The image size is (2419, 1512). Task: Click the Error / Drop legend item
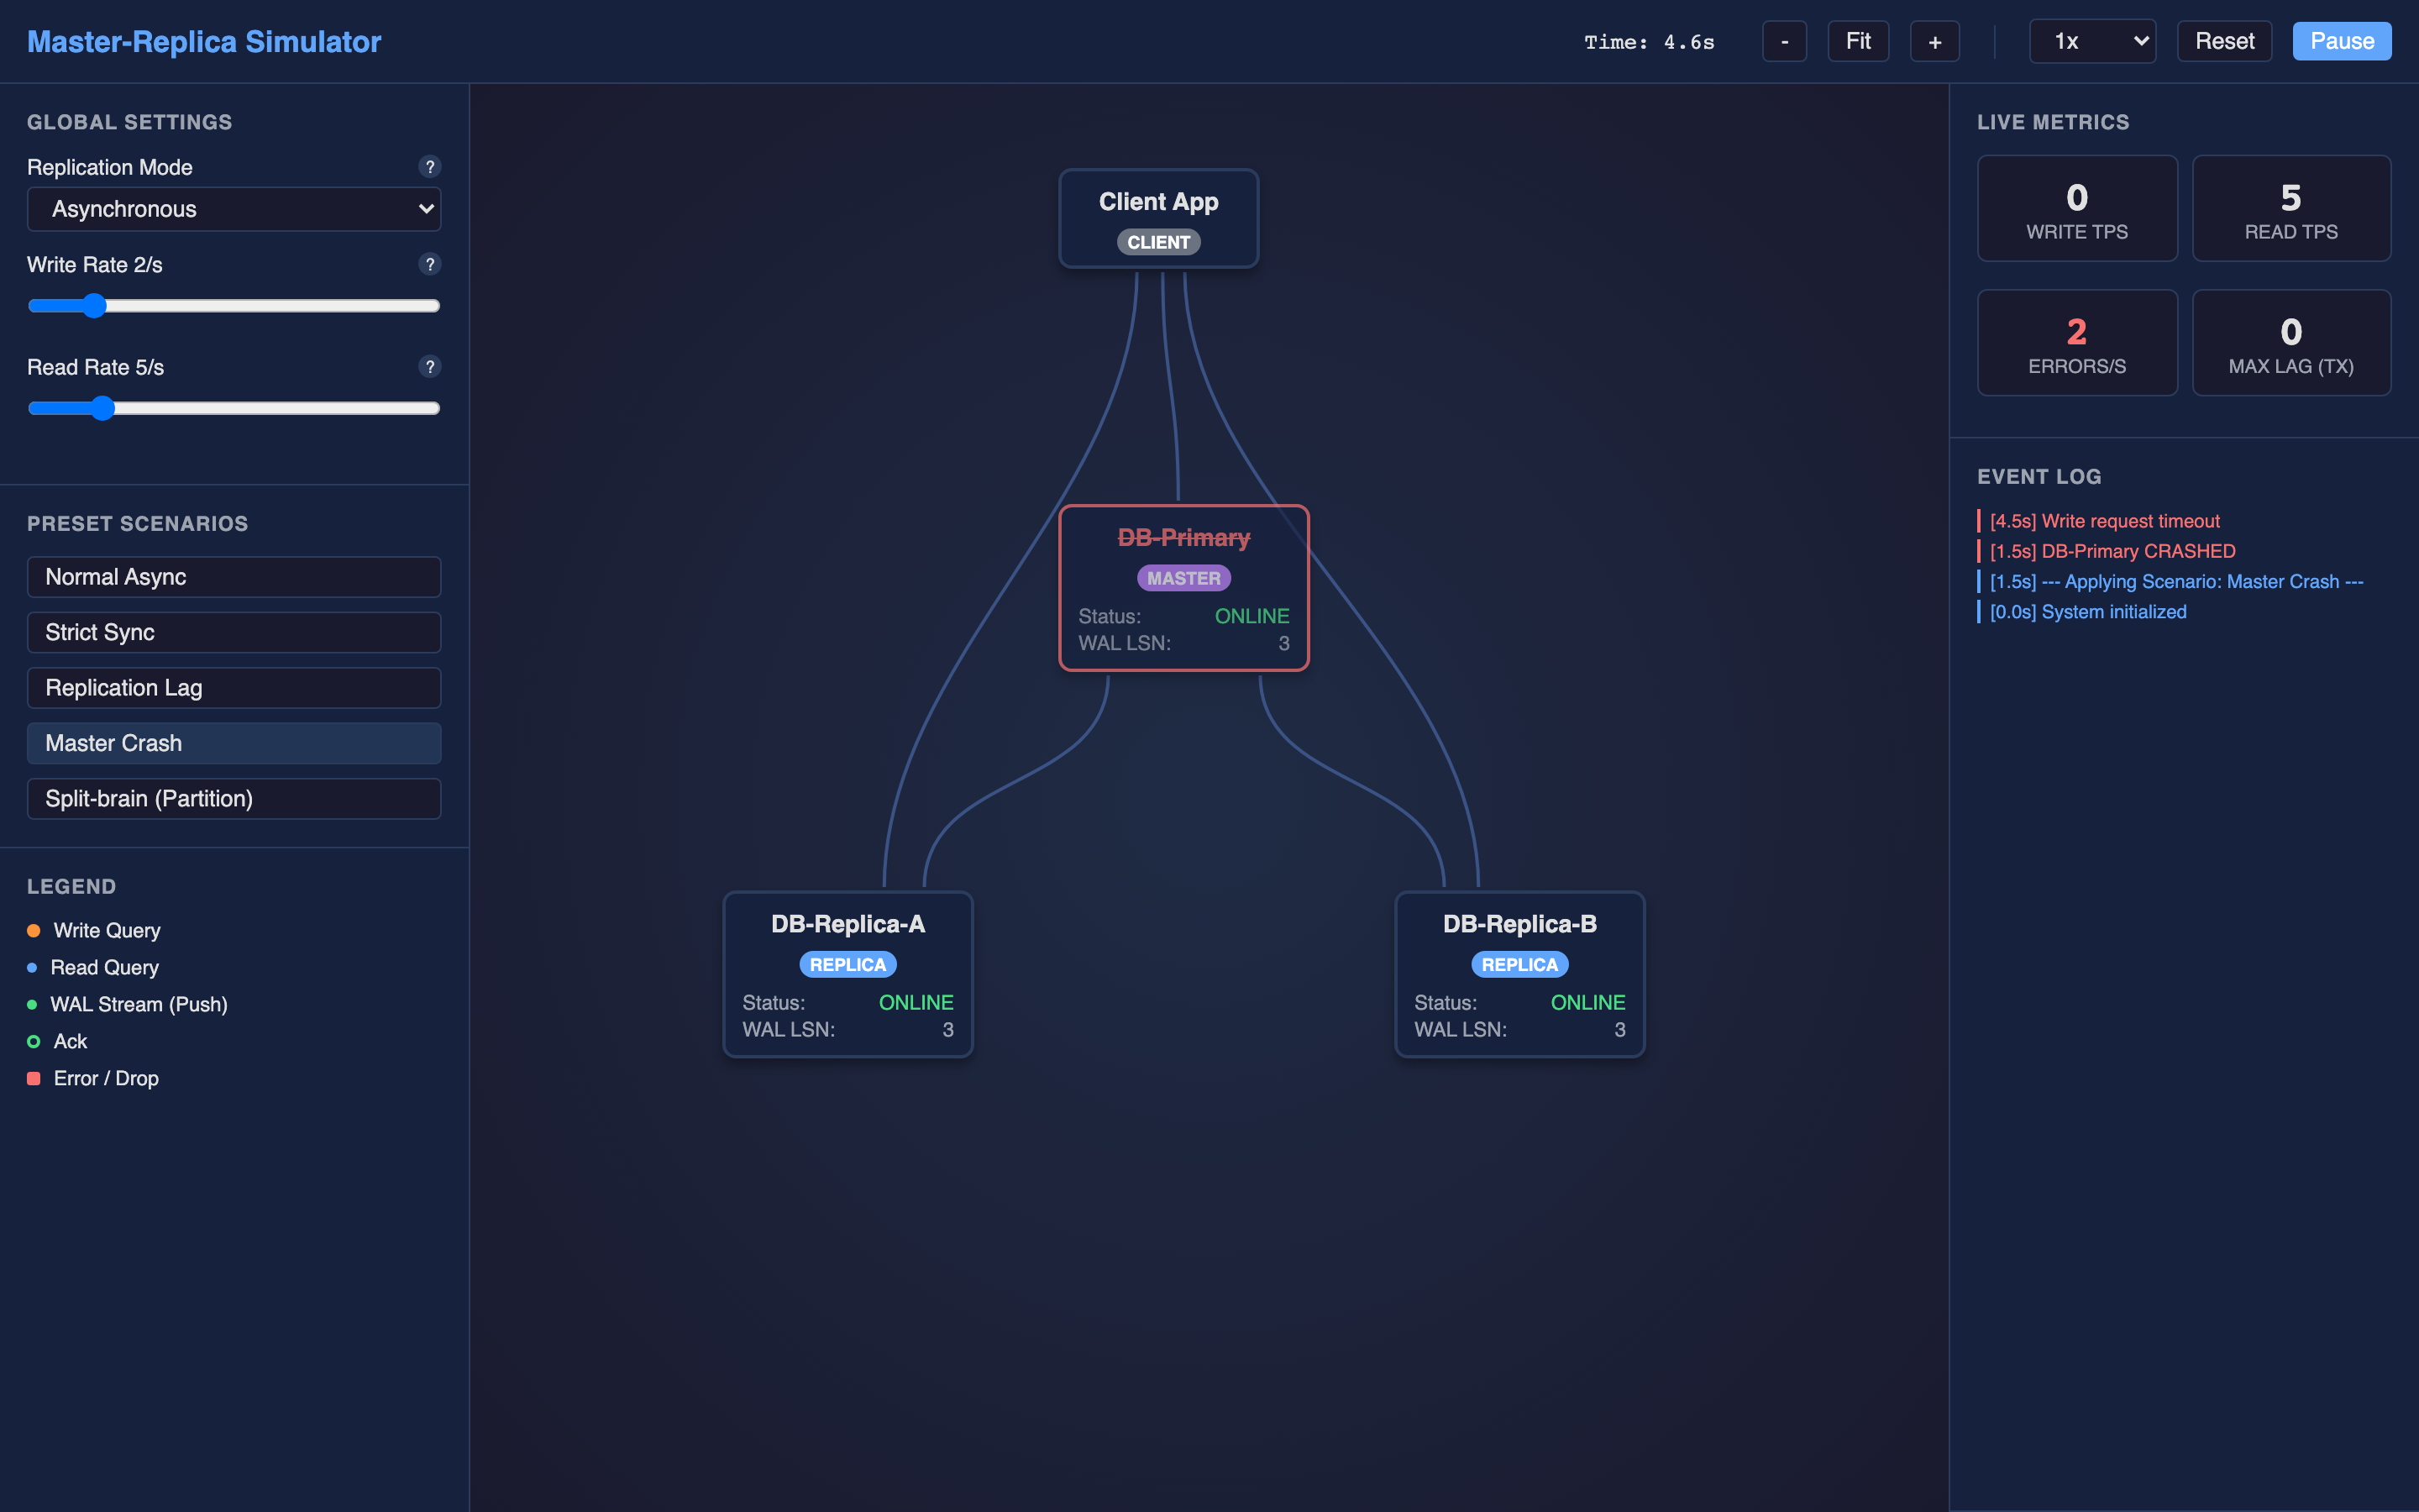tap(93, 1079)
